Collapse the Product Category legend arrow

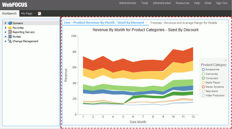226,60
